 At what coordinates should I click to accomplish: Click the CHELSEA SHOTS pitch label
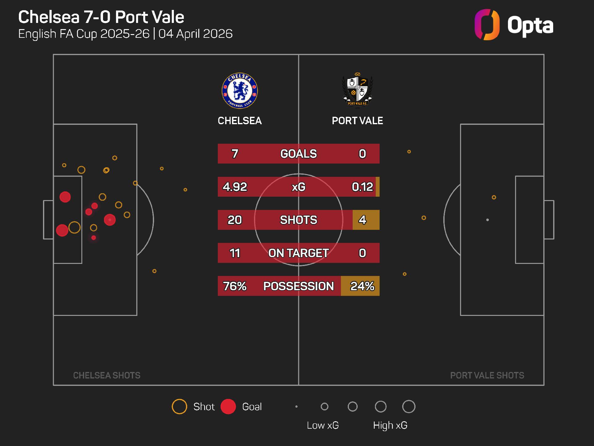pyautogui.click(x=107, y=375)
